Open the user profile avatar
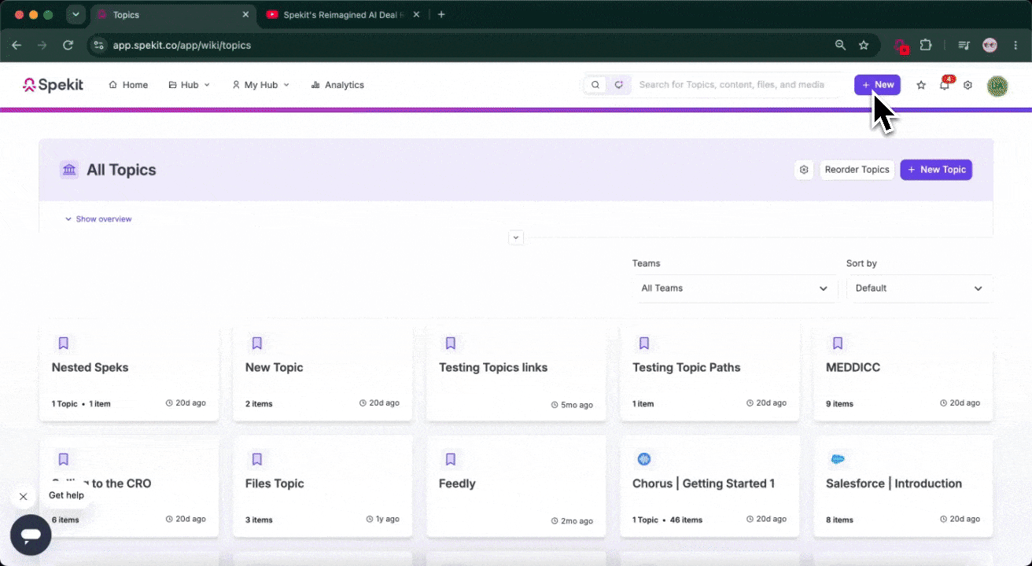 click(997, 85)
